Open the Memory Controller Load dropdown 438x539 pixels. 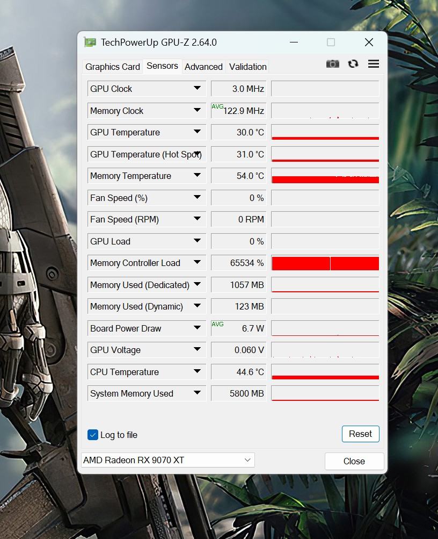(x=197, y=263)
